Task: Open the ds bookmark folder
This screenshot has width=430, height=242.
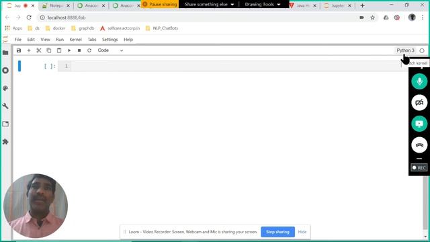Action: [34, 28]
